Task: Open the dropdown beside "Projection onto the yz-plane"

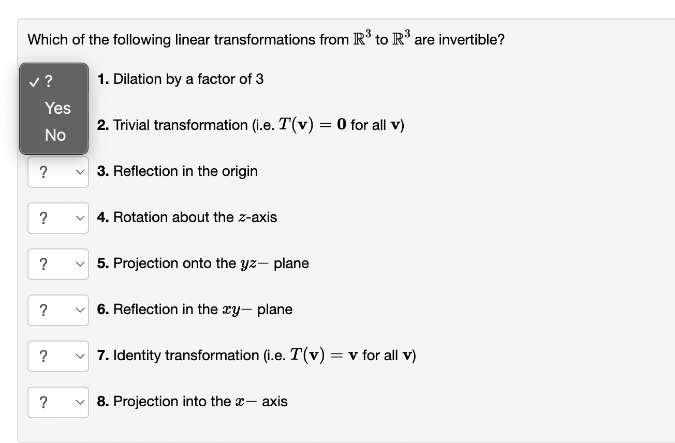Action: coord(58,263)
